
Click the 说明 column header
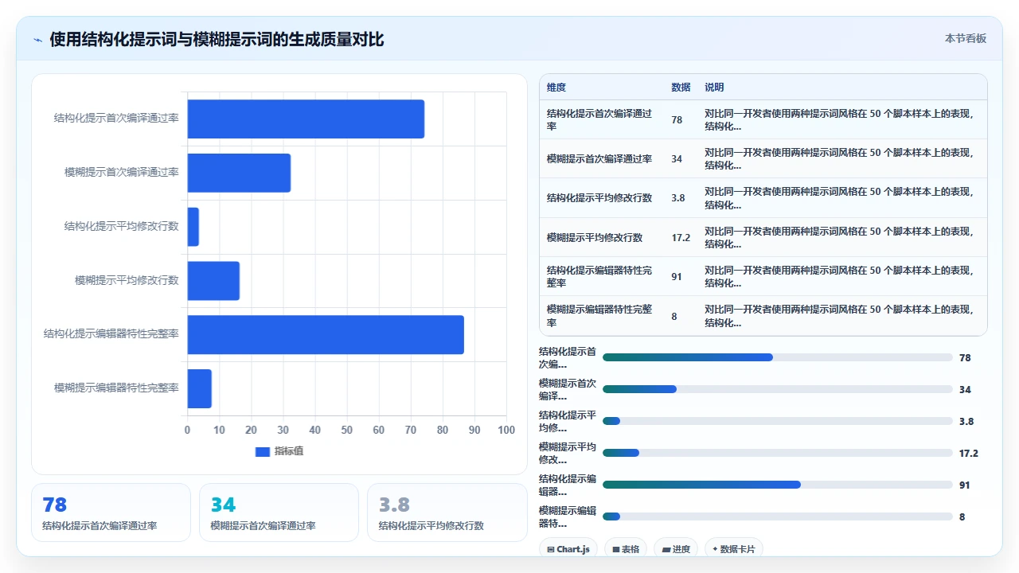[x=714, y=88]
